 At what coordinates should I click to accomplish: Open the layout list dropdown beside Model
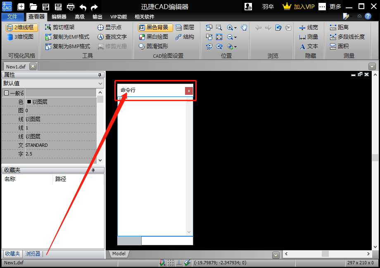[x=275, y=255]
